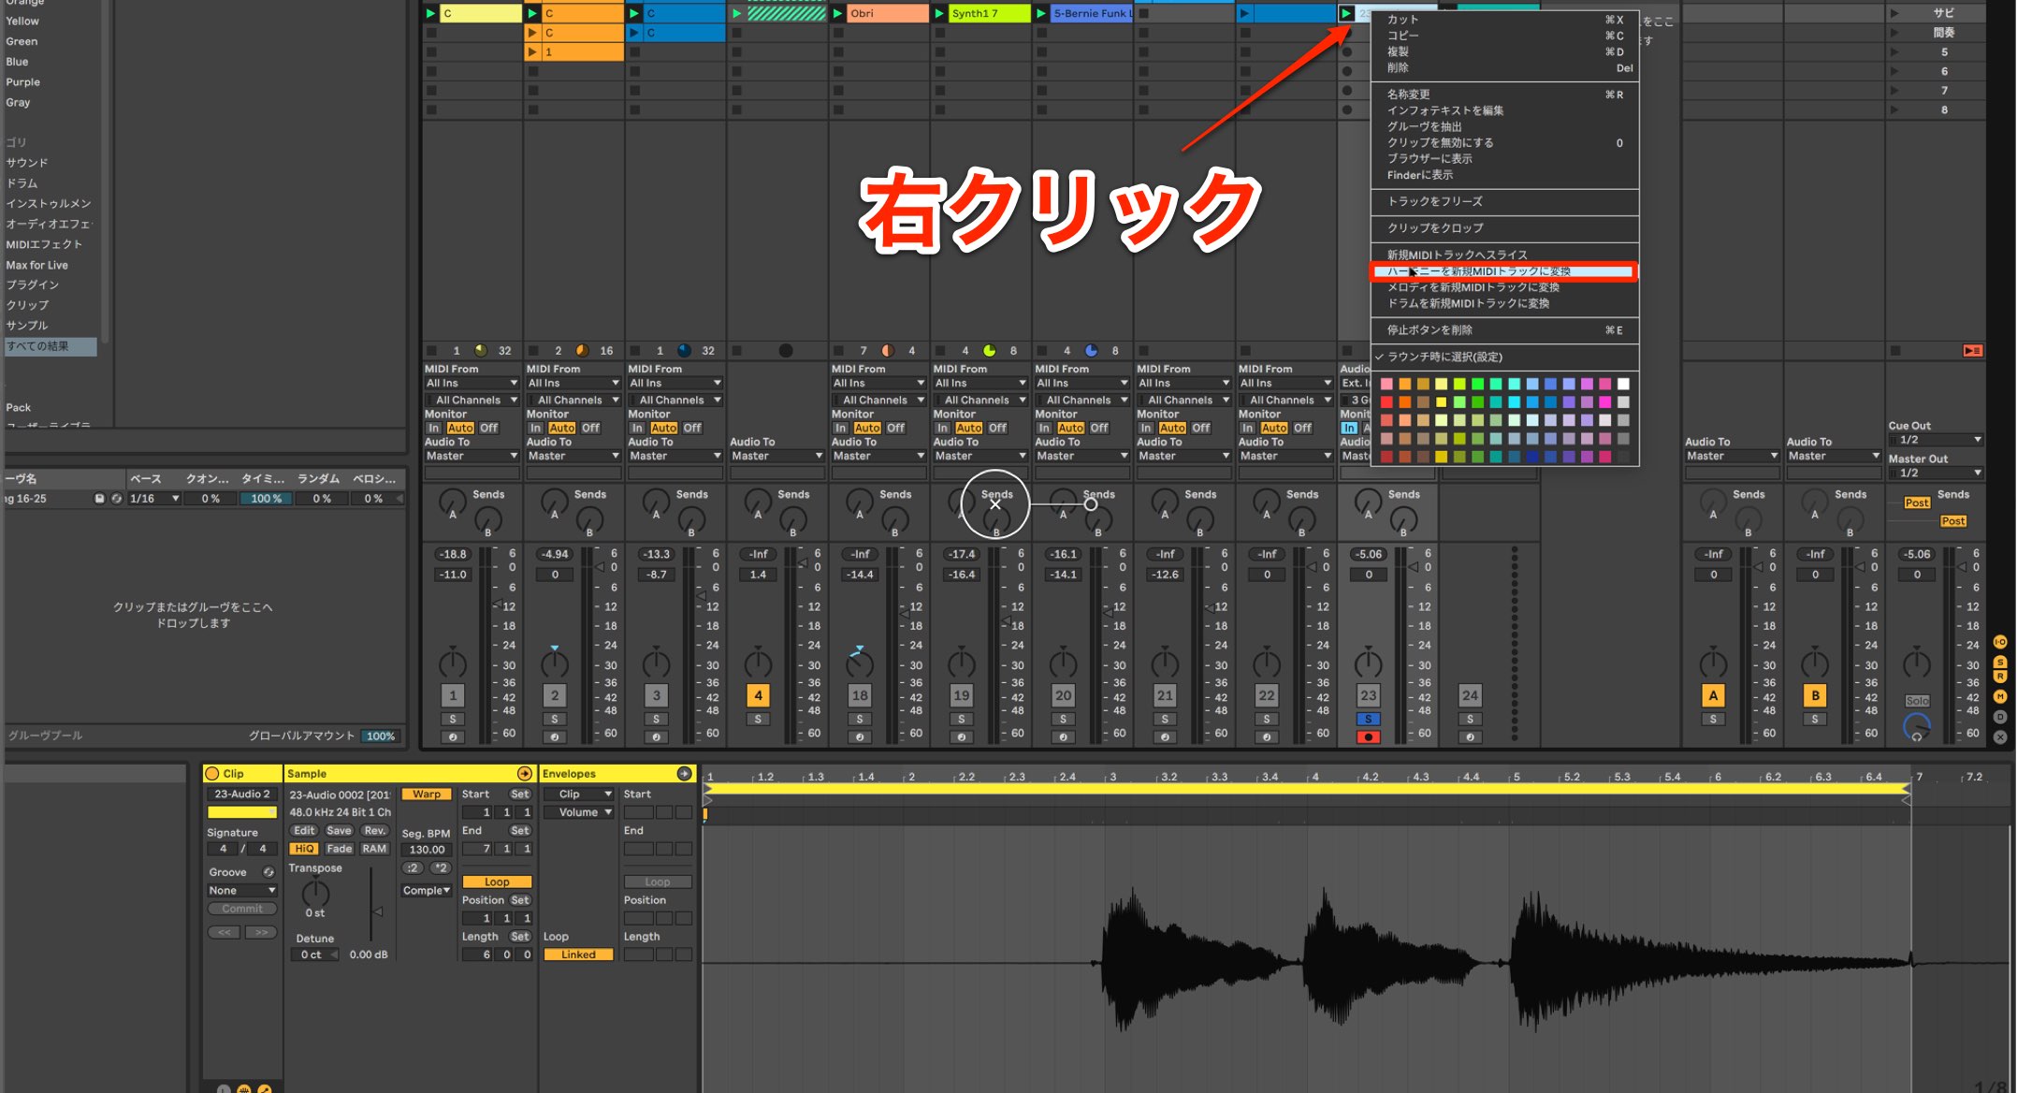Open track 1 All Ins dropdown
The image size is (2017, 1093).
coord(472,383)
